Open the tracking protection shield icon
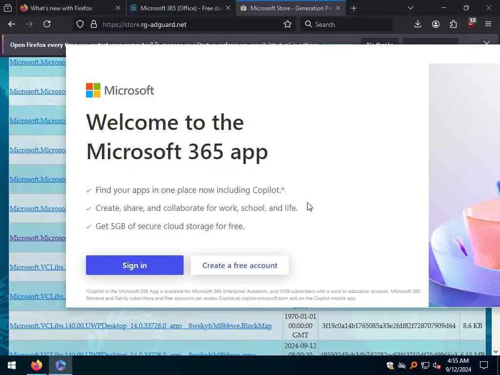The height and width of the screenshot is (375, 500). click(80, 24)
